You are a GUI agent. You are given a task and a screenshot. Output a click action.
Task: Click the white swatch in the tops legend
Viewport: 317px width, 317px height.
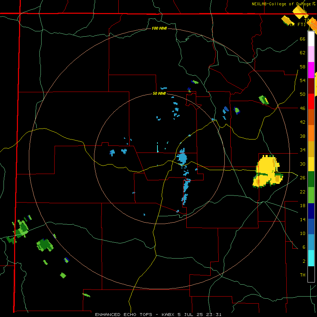[x=311, y=39]
